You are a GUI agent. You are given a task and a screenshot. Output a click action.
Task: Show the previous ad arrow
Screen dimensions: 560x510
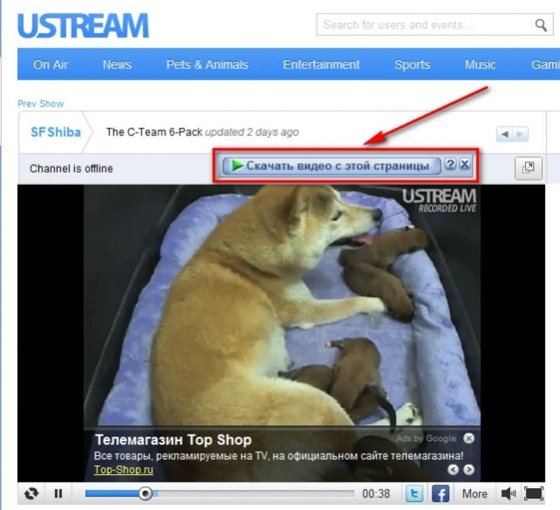453,469
